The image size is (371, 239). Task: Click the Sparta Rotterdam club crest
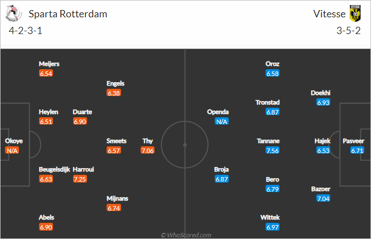[x=13, y=13]
